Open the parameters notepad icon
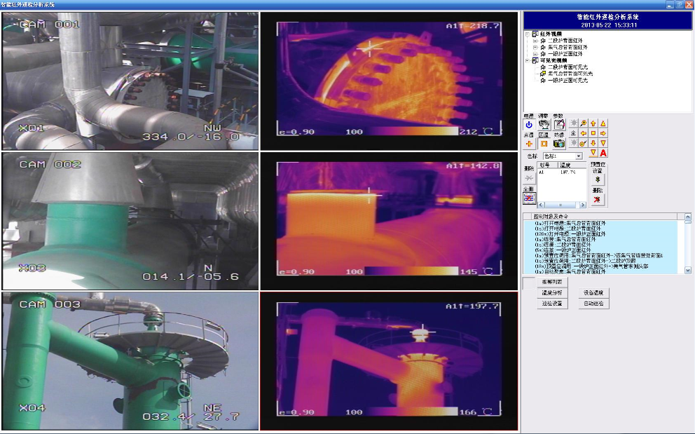The height and width of the screenshot is (434, 695). [x=559, y=125]
